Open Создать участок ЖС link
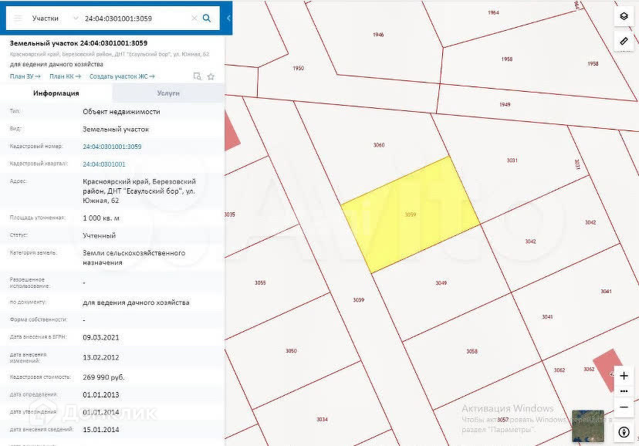 pos(122,76)
